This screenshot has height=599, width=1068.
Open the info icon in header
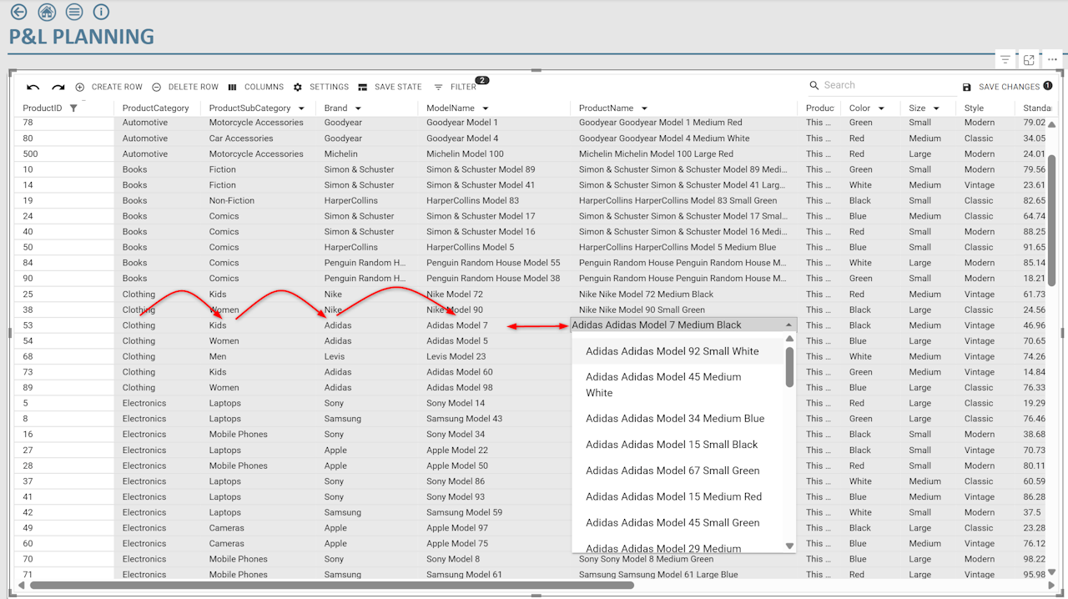click(101, 12)
